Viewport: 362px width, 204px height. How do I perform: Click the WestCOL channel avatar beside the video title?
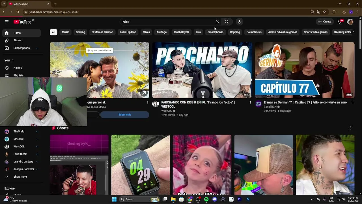click(x=156, y=104)
